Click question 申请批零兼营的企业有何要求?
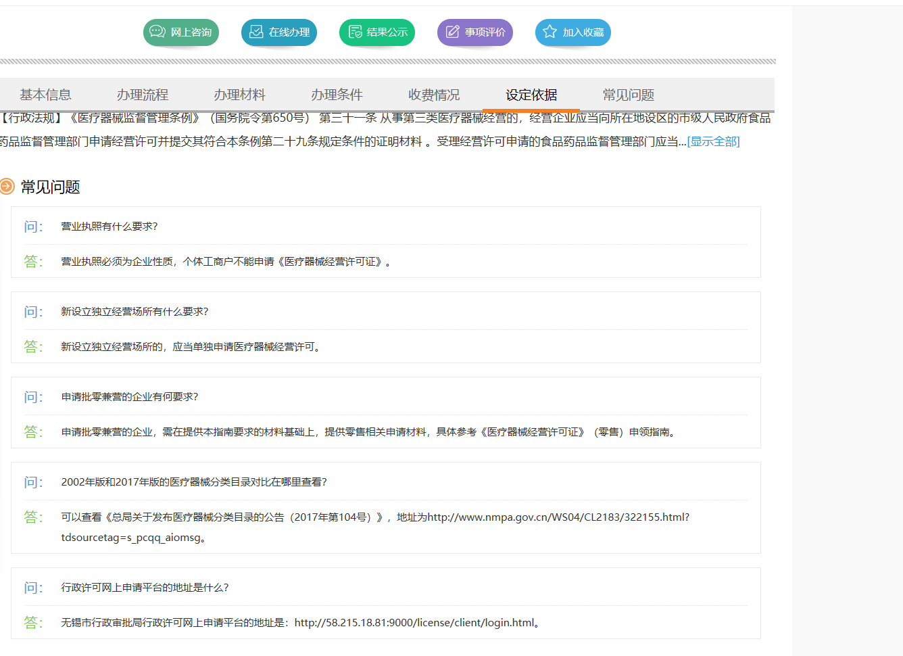 [130, 397]
